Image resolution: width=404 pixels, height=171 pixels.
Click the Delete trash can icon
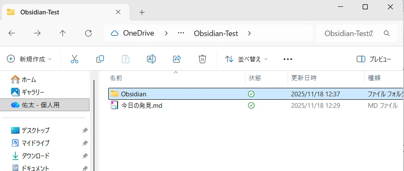(x=202, y=59)
